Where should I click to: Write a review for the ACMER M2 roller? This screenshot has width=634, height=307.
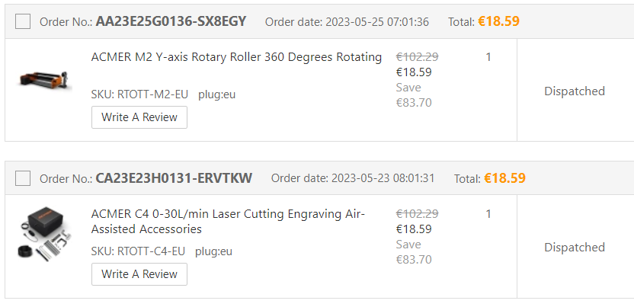pyautogui.click(x=139, y=117)
